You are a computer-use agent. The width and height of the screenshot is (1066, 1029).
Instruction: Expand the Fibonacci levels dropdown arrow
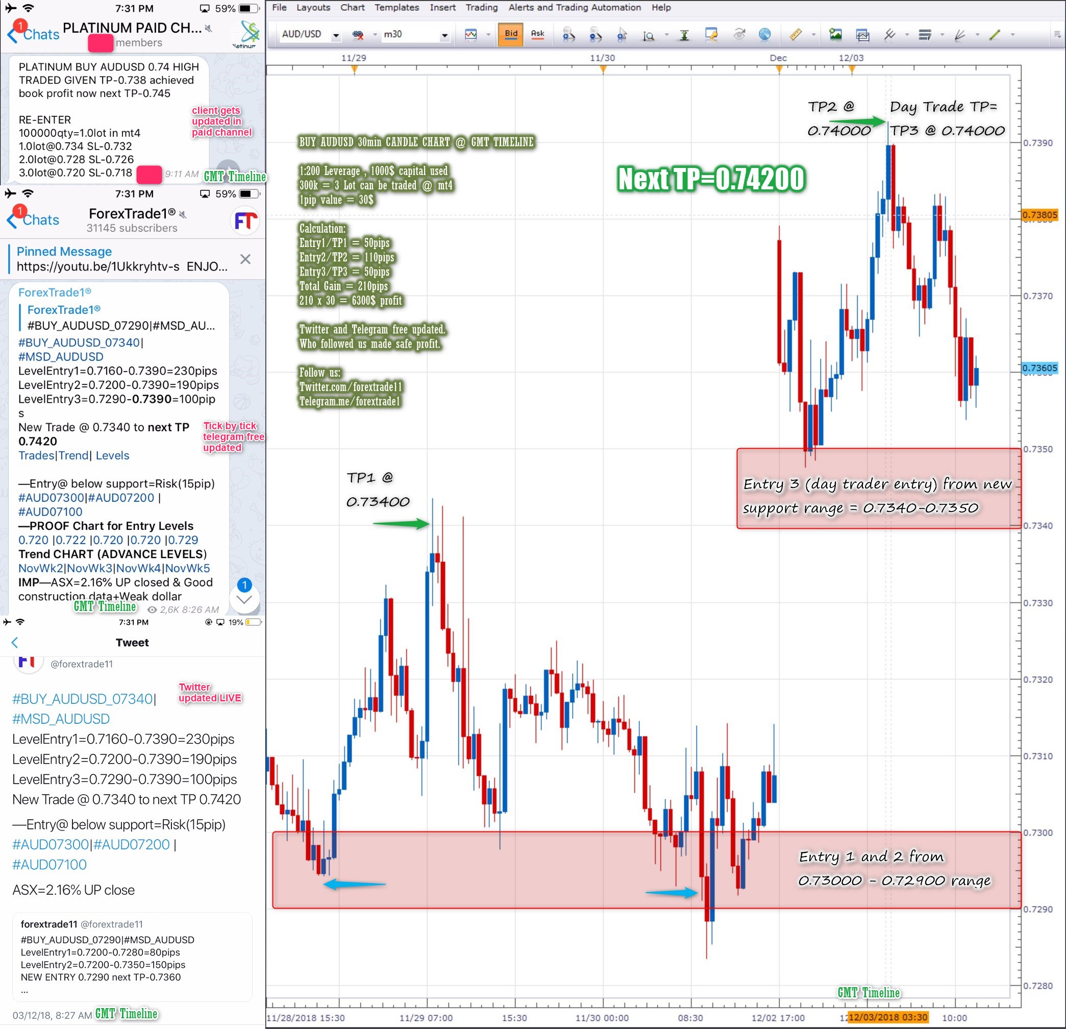[x=942, y=35]
